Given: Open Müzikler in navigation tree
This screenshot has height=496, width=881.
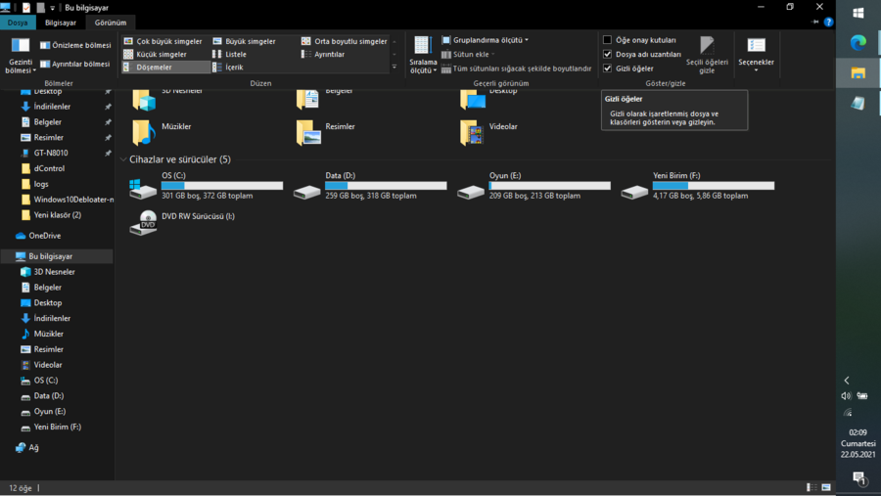Looking at the screenshot, I should pyautogui.click(x=48, y=334).
